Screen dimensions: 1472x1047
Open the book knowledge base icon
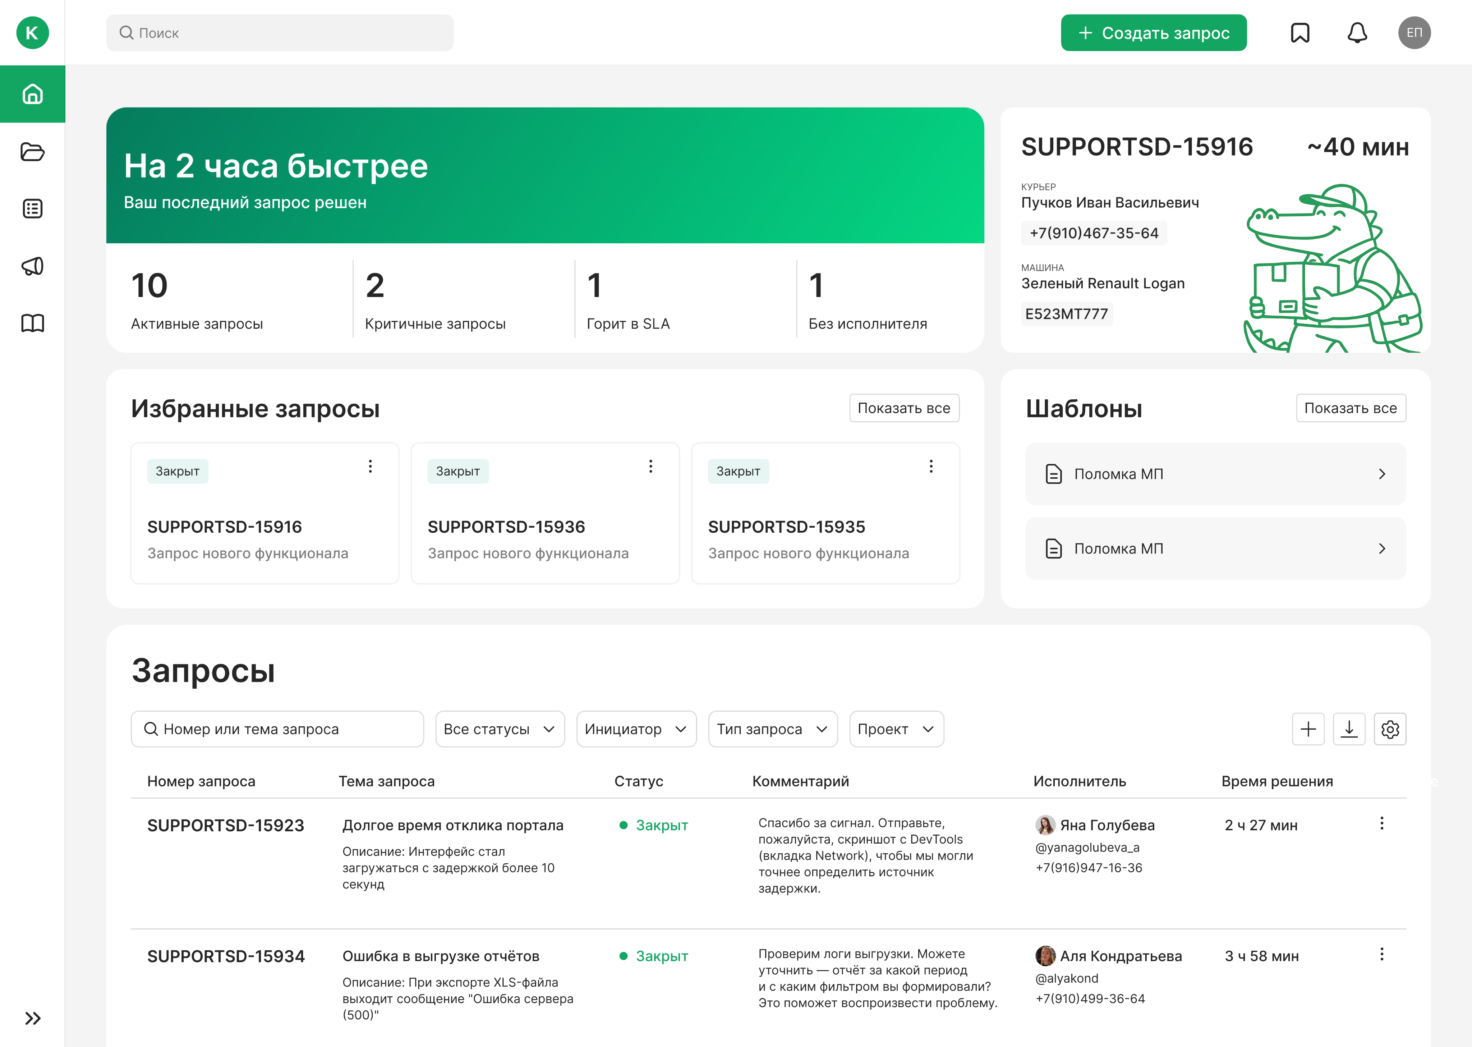pos(32,322)
